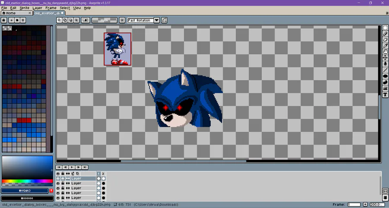Select the Eyedropper tool
The width and height of the screenshot is (389, 208).
click(x=385, y=46)
